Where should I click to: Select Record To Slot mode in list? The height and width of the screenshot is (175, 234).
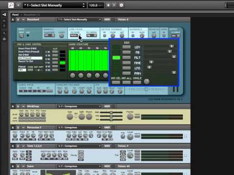coord(26,61)
